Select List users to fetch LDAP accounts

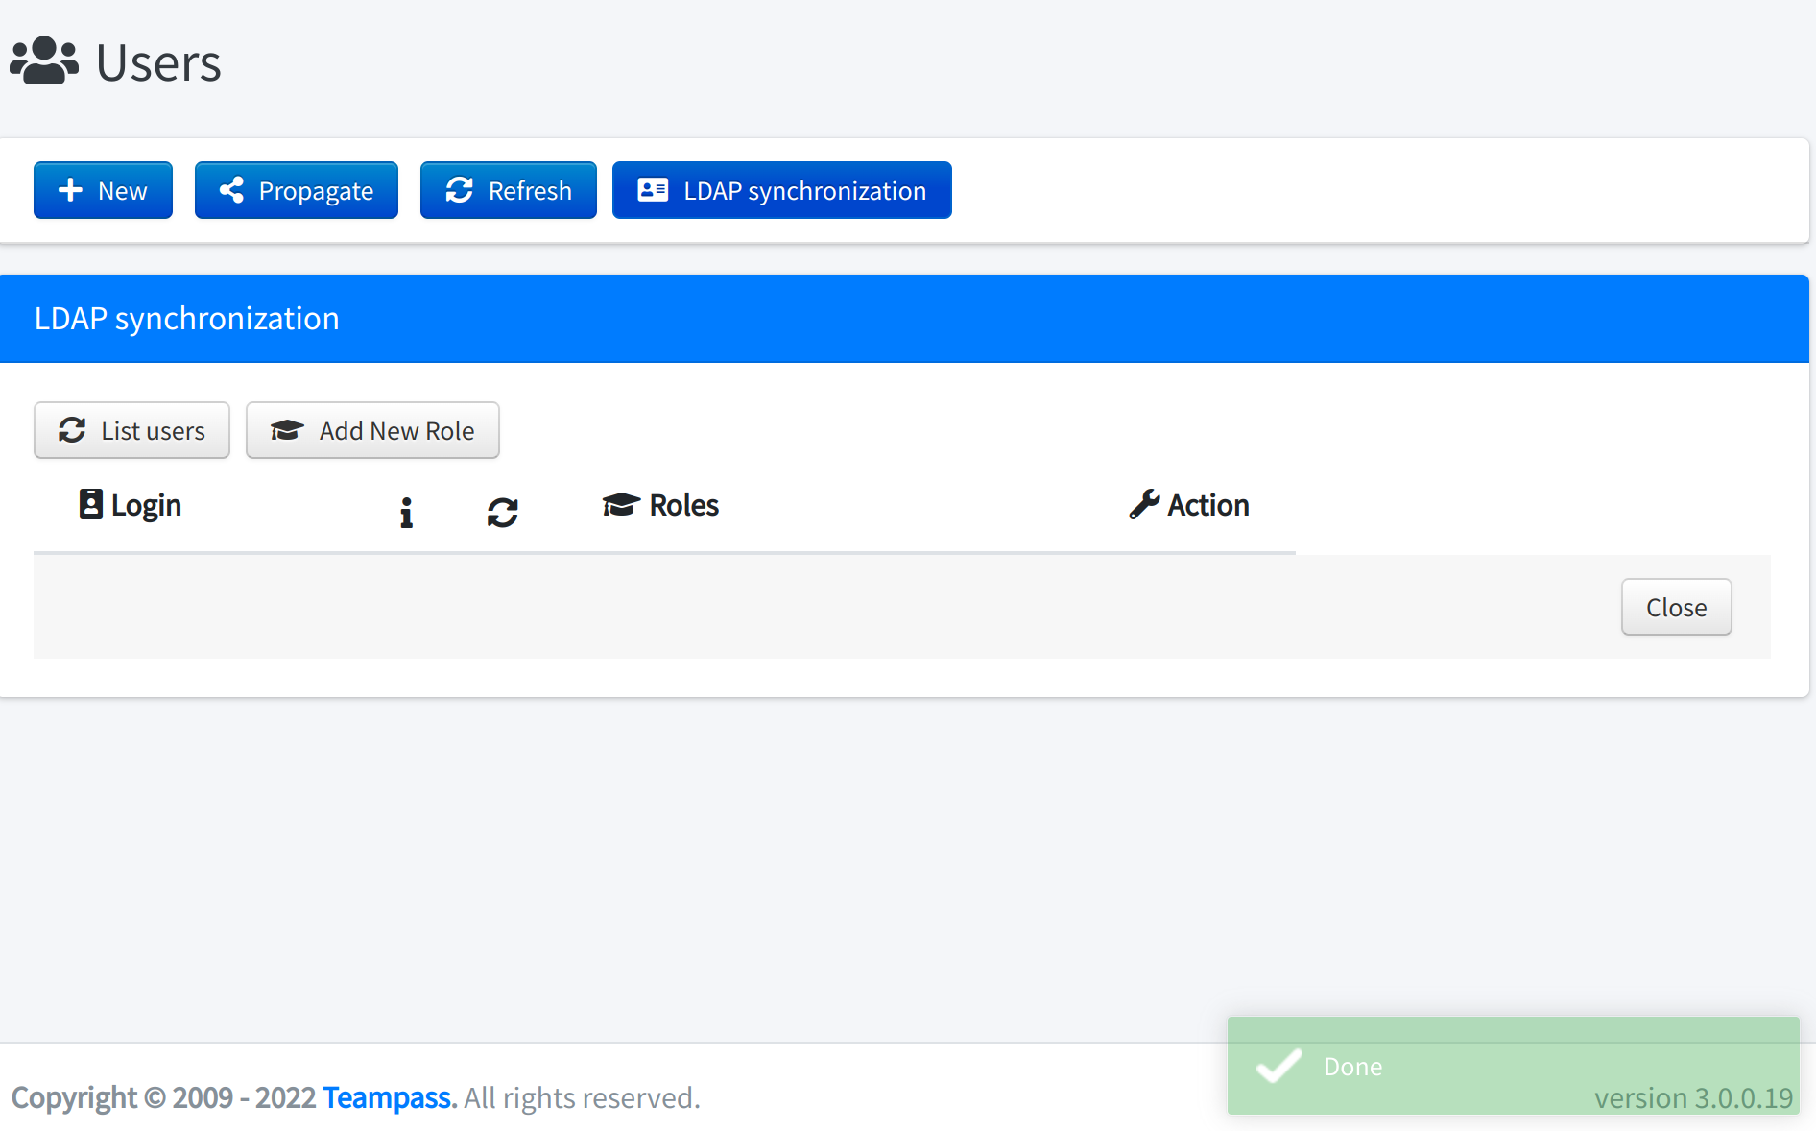(131, 430)
